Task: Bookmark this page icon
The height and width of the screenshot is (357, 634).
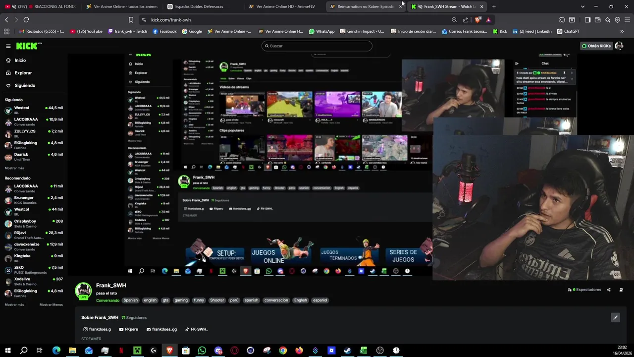Action: point(131,20)
